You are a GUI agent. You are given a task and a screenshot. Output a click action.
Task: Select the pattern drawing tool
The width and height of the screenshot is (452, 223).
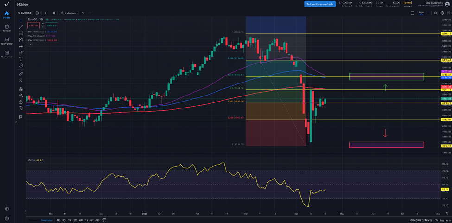[x=21, y=40]
